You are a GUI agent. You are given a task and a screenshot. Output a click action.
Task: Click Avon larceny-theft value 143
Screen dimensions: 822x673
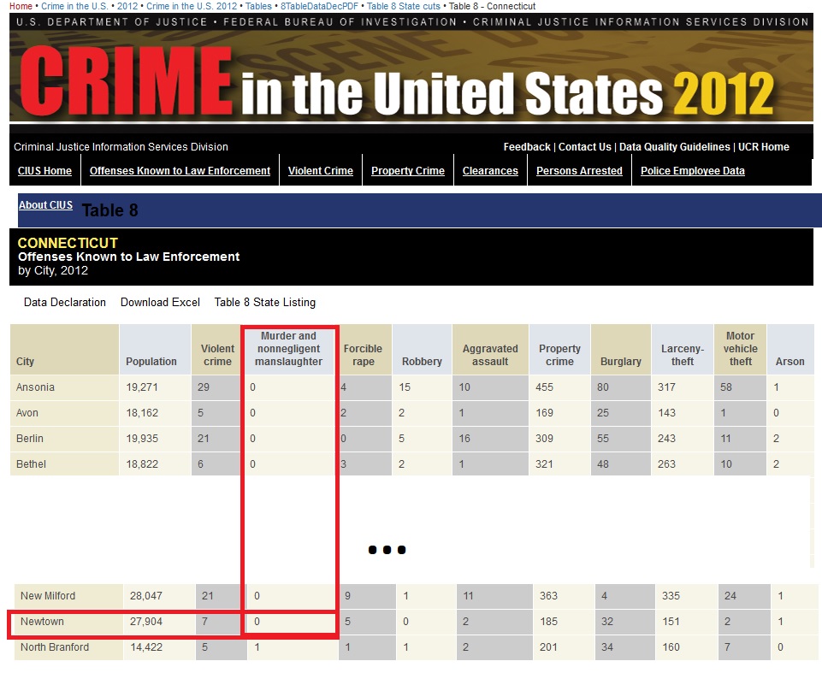(667, 413)
